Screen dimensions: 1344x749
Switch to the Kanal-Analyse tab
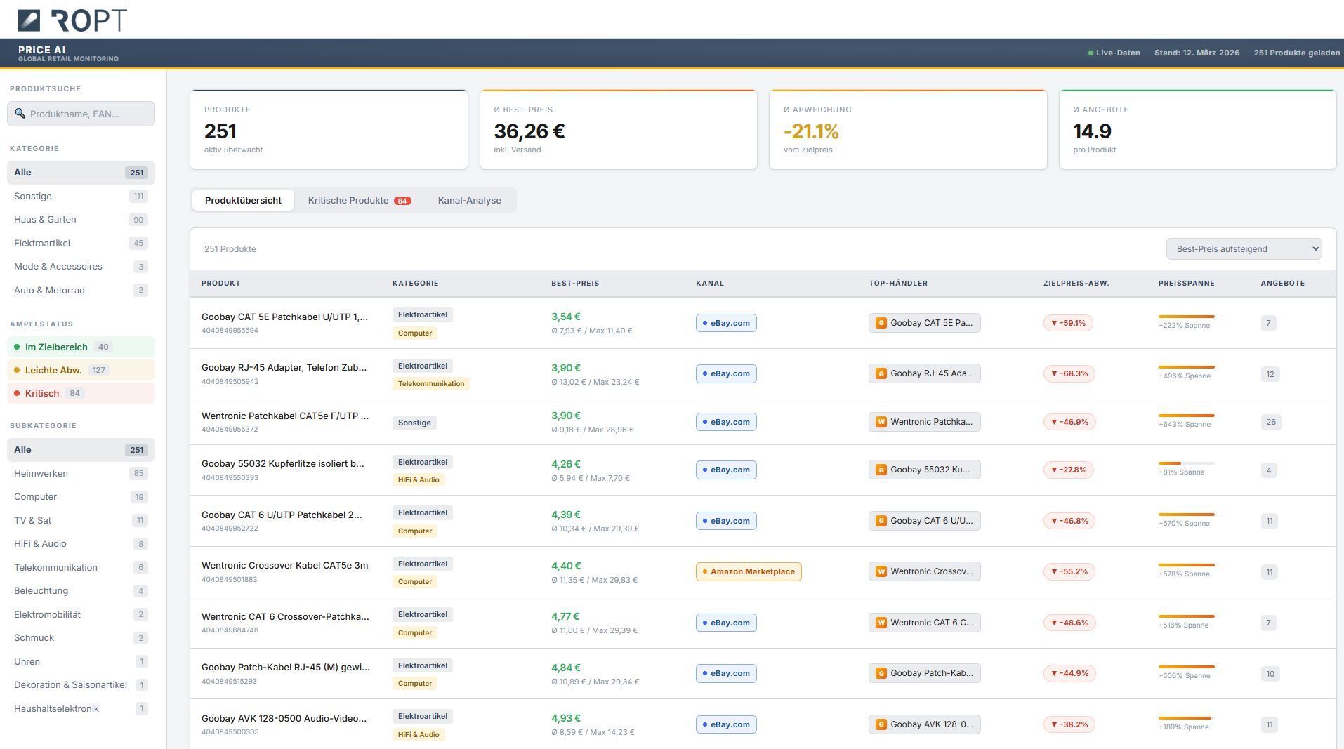[x=469, y=201]
